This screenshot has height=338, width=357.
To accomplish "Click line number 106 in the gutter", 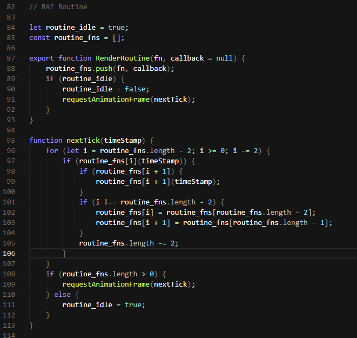I will point(9,254).
